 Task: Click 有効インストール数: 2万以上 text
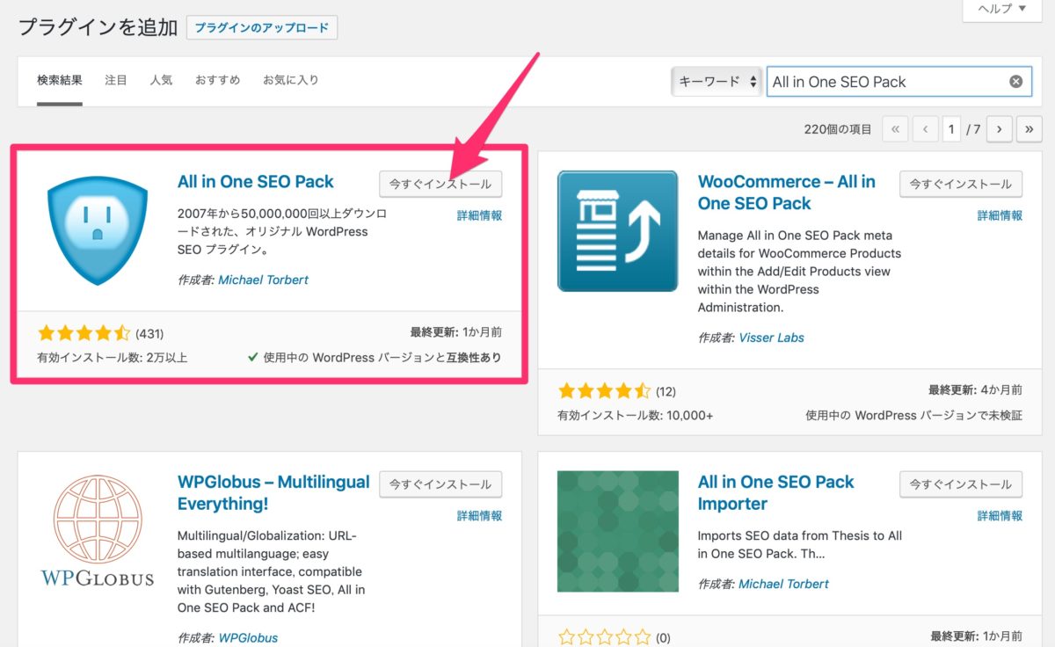113,358
